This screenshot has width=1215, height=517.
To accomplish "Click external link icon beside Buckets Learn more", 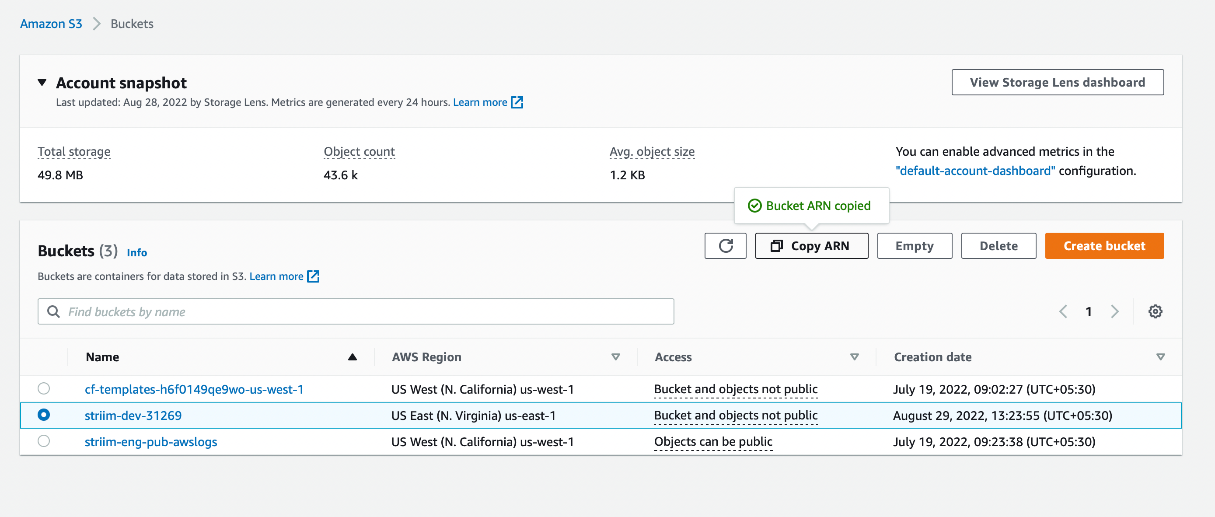I will (x=313, y=276).
